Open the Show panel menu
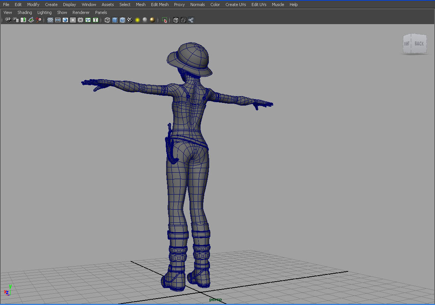 [62, 12]
